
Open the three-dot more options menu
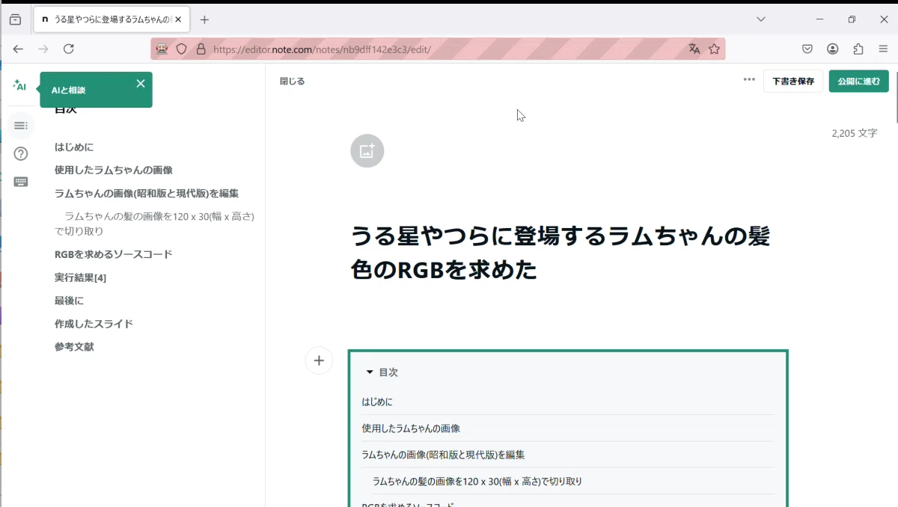[x=749, y=80]
